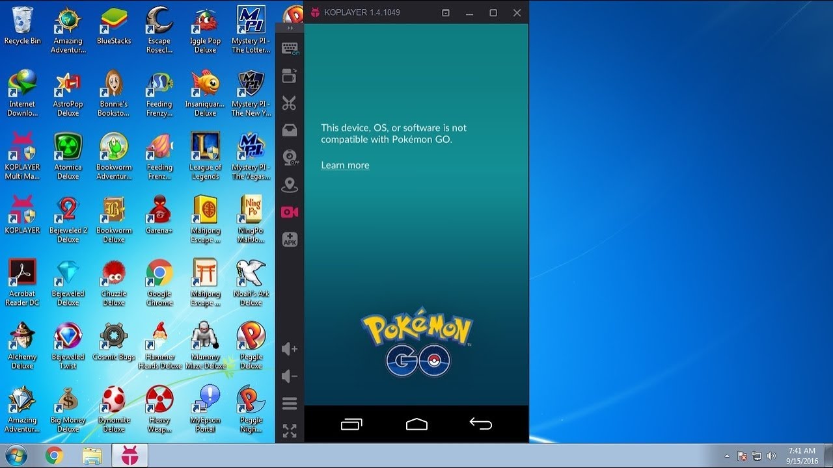
Task: Select the Cosmic Bugs shortcut
Action: point(114,341)
